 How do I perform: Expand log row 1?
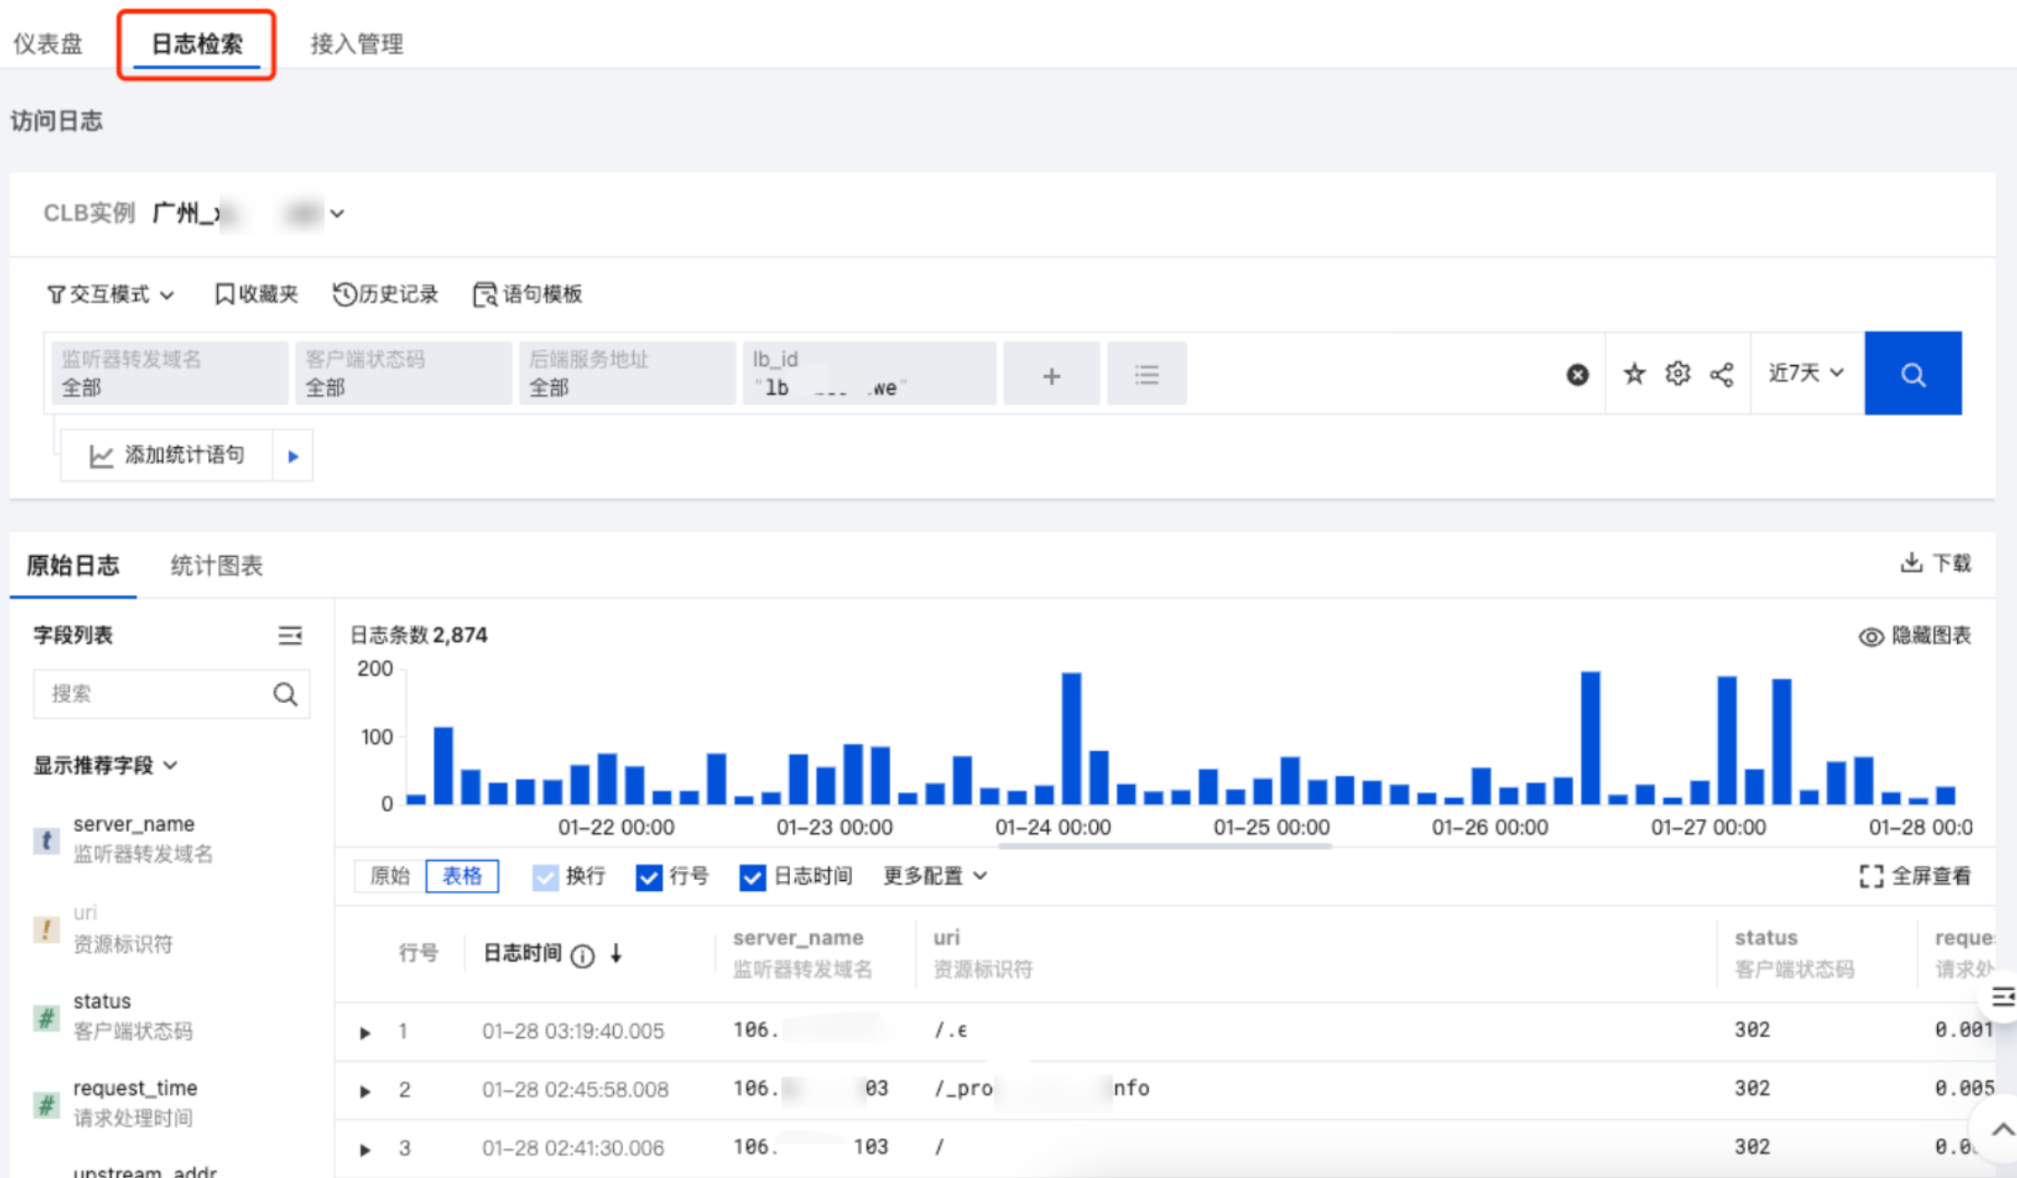[365, 1033]
